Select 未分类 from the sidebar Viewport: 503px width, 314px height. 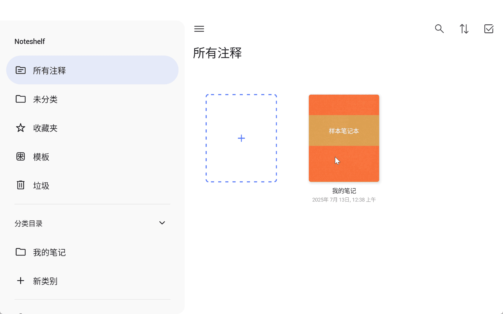(x=46, y=99)
